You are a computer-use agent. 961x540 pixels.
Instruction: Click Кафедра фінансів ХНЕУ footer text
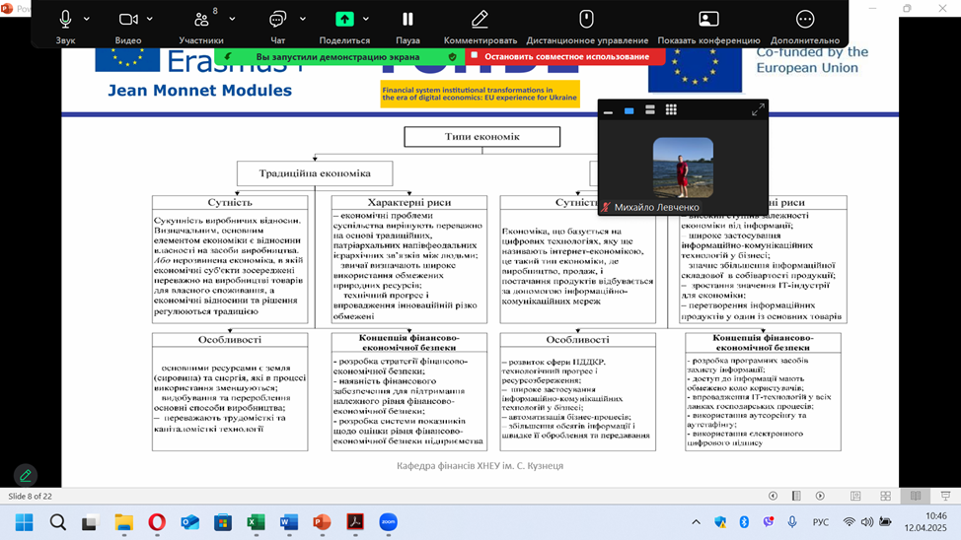coord(480,466)
